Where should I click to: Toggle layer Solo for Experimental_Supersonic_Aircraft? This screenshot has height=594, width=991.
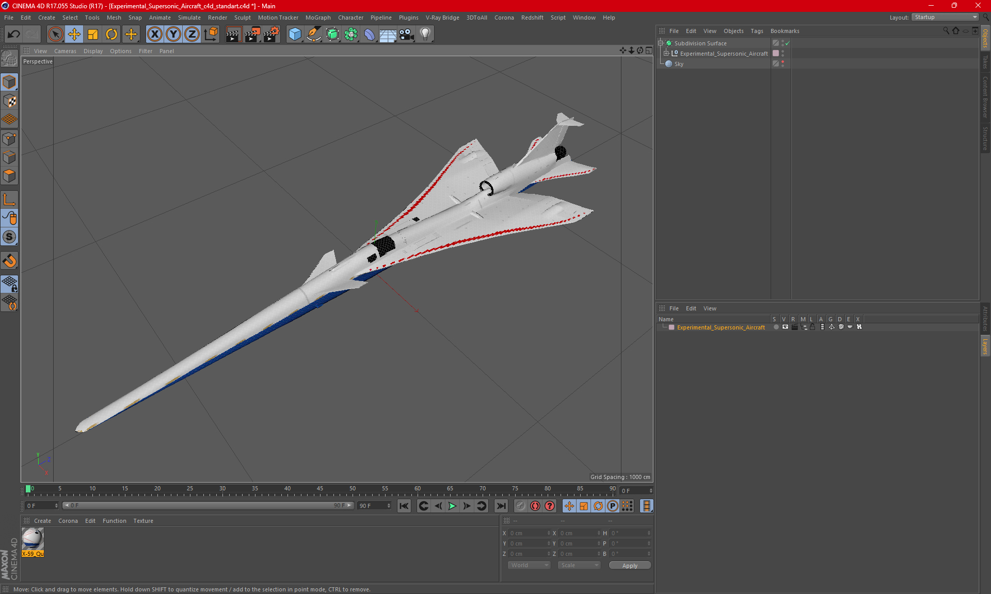pyautogui.click(x=776, y=327)
